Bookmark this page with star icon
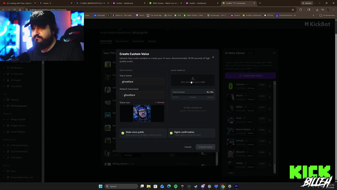This screenshot has height=190, width=337. 293,10
